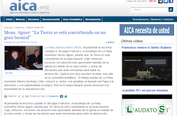This screenshot has height=116, width=177.
Task: Click the article date Viernes 19 Jun 2015
Action: tap(15, 42)
